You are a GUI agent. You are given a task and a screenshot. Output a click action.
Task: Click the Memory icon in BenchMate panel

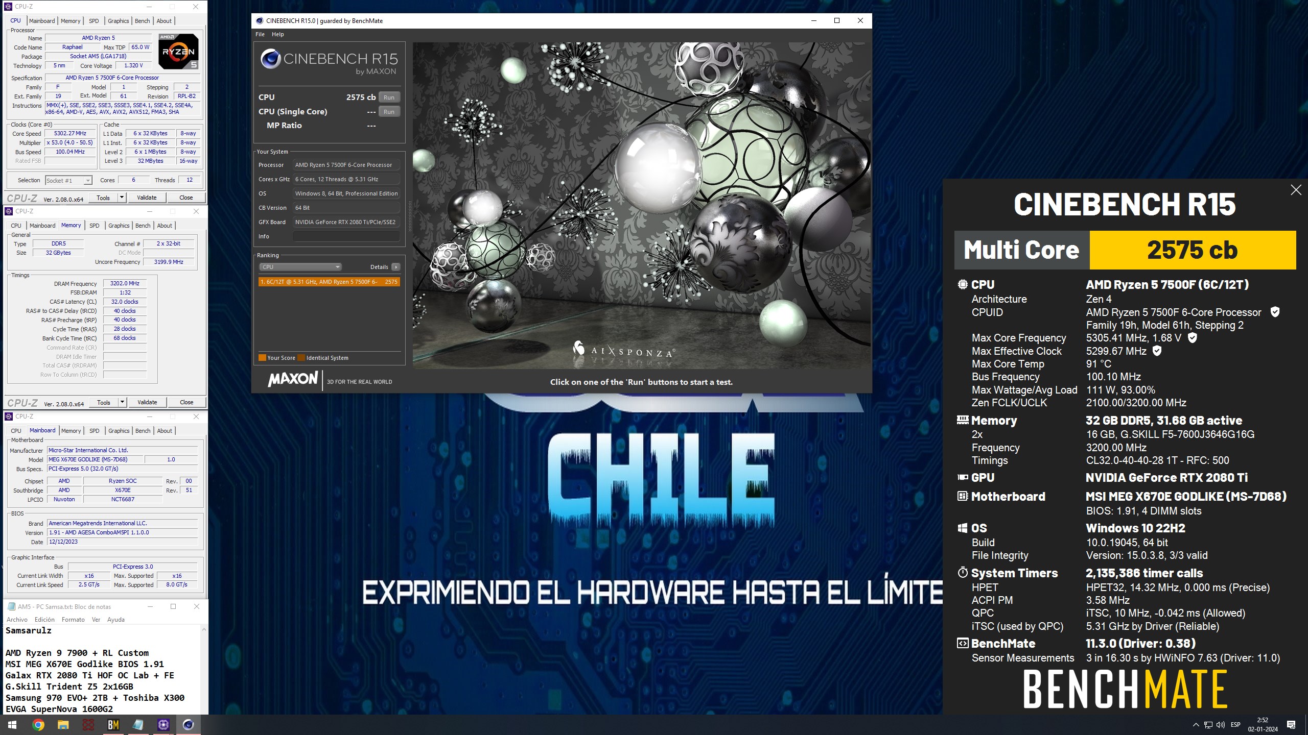[x=963, y=420]
